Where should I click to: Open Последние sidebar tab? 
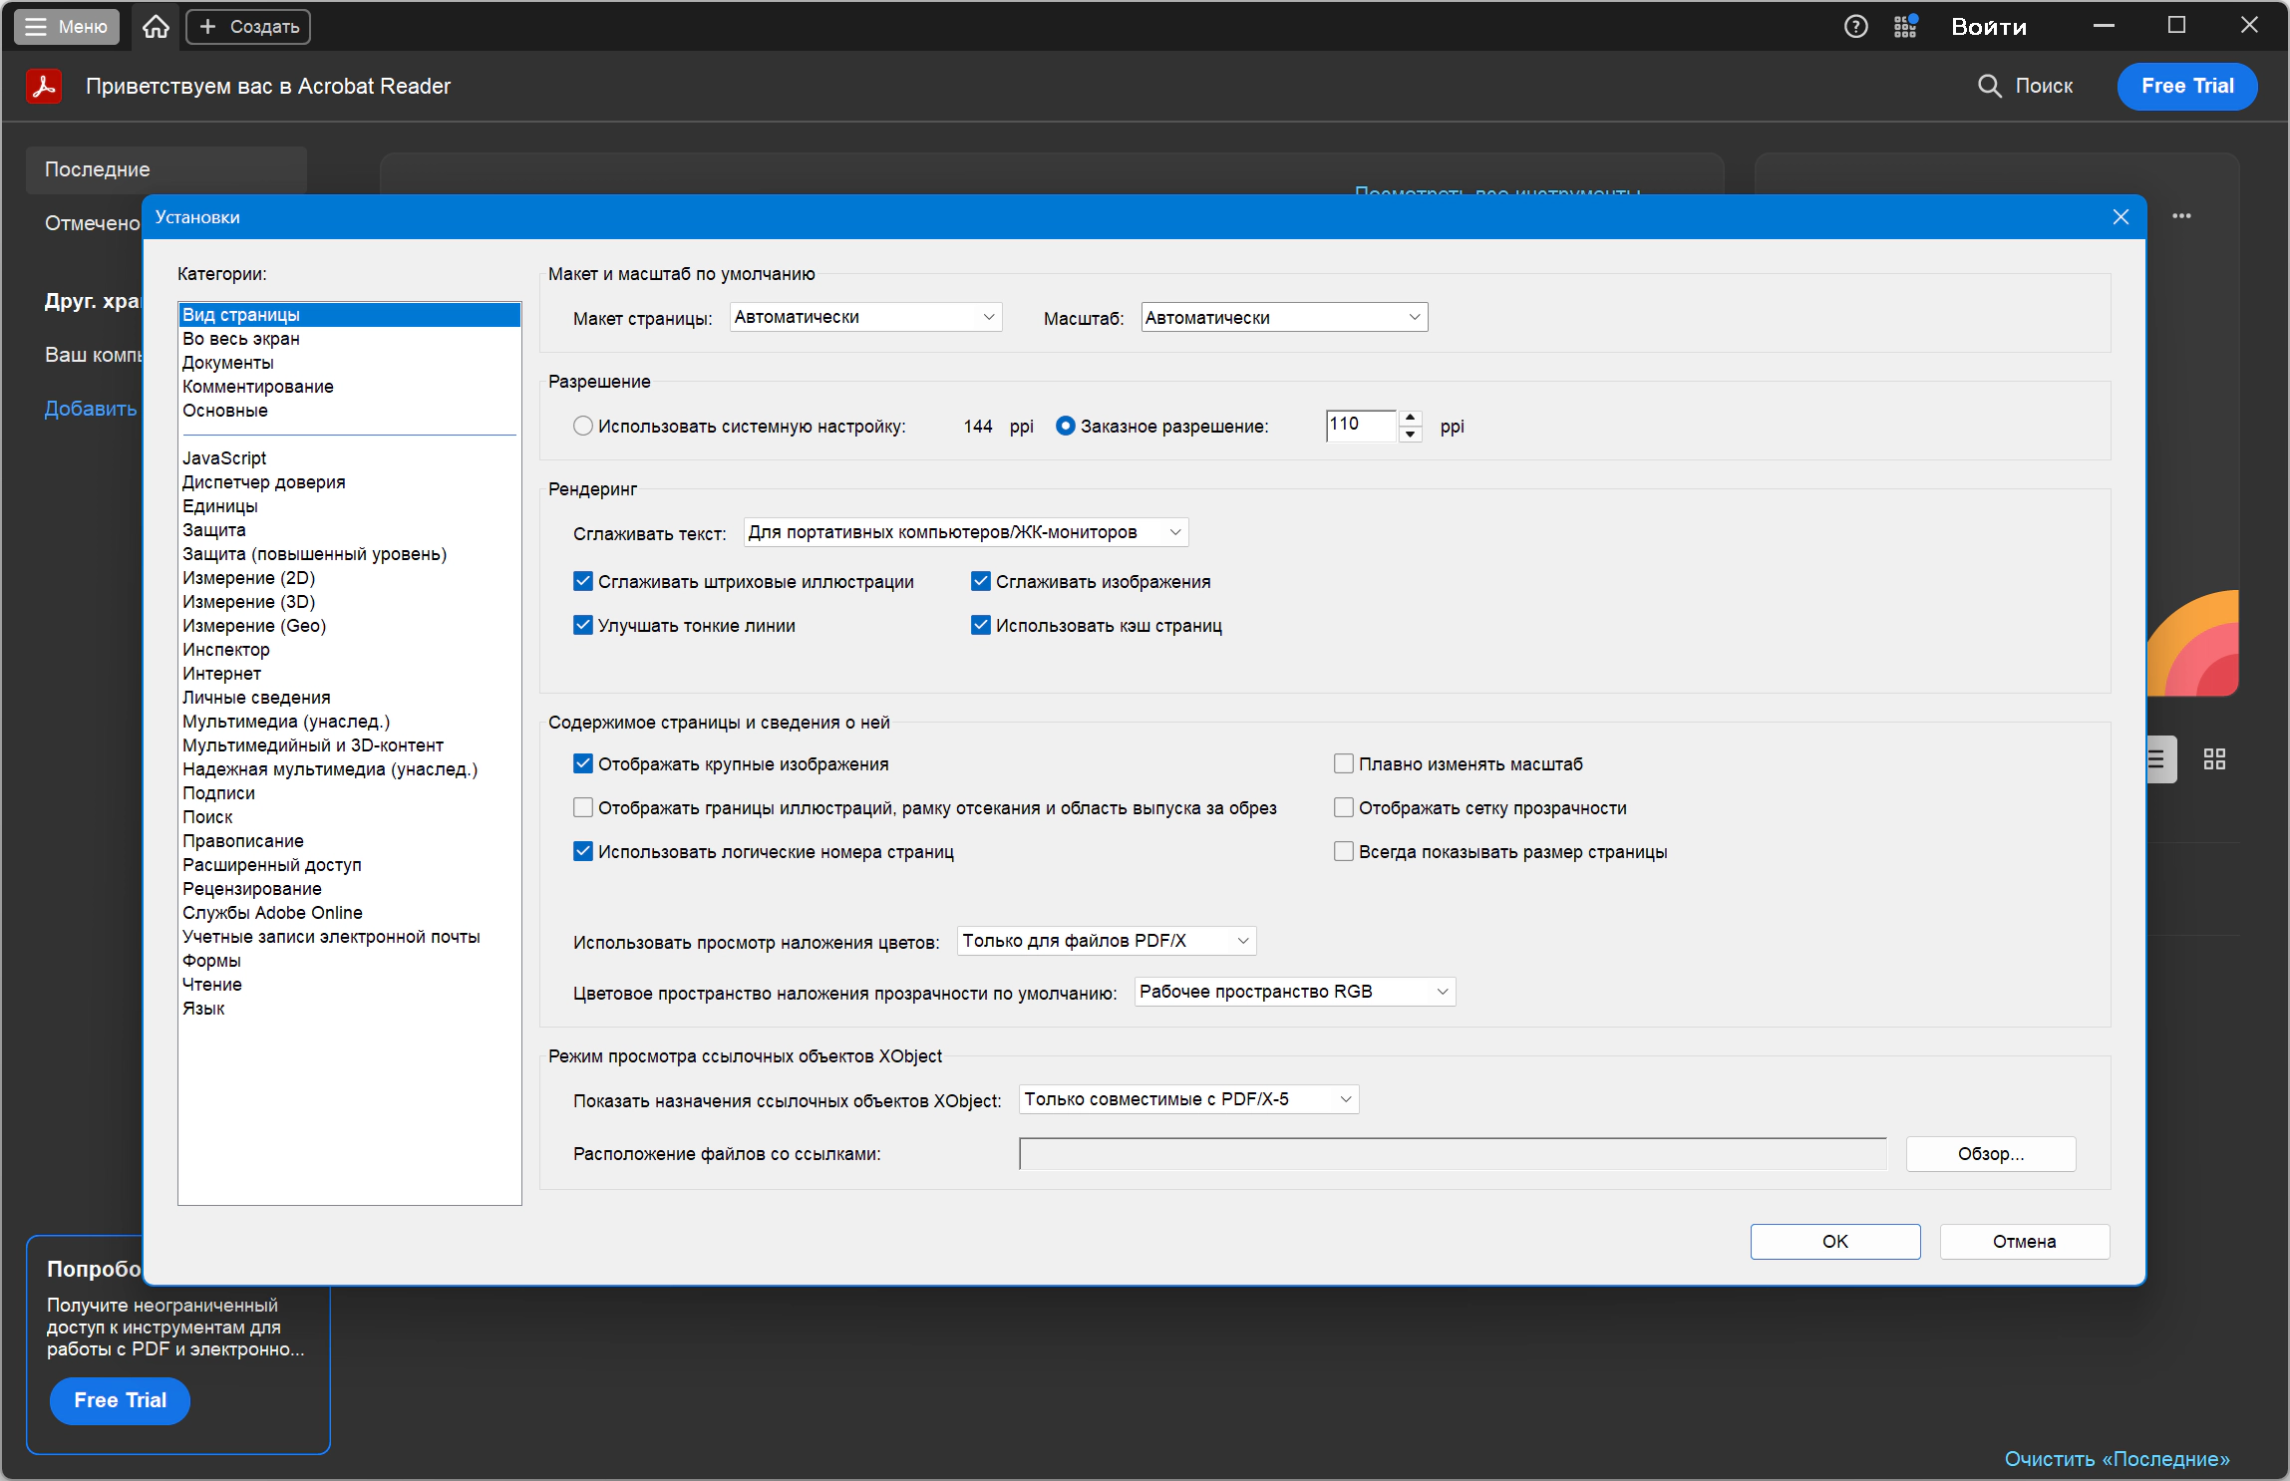coord(165,169)
